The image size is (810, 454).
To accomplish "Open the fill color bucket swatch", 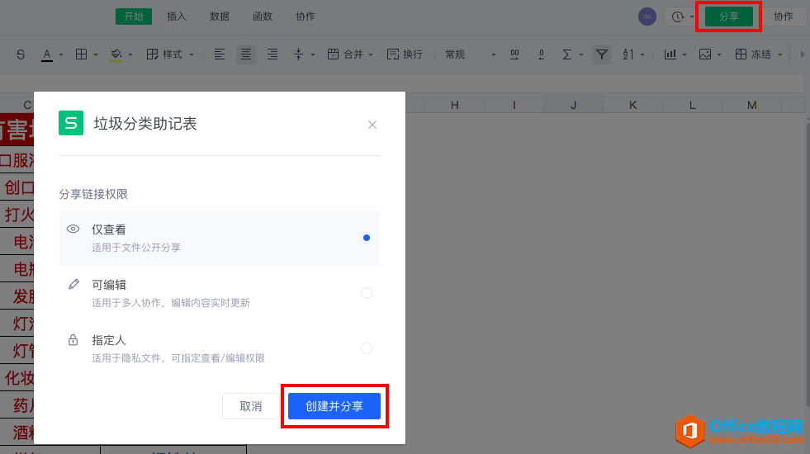I will pyautogui.click(x=116, y=54).
